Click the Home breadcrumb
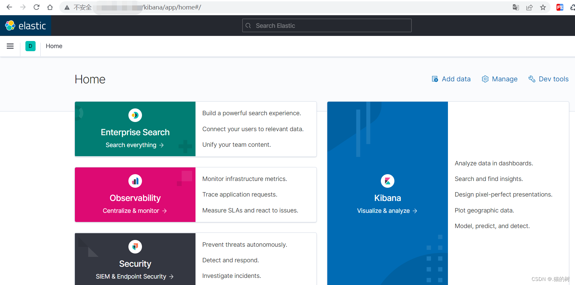 (54, 46)
